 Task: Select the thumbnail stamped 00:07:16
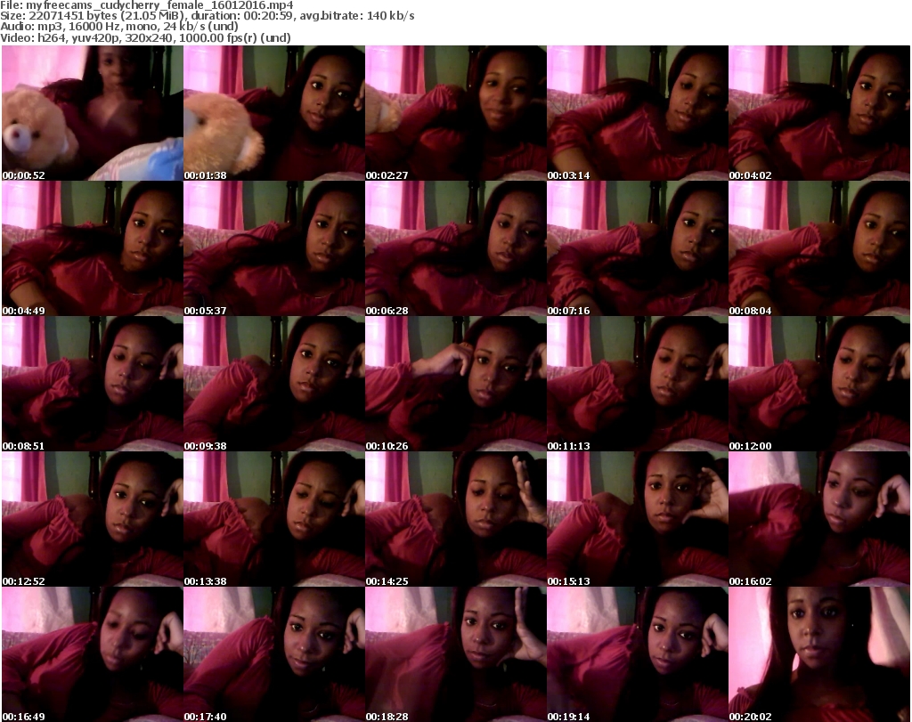point(638,248)
